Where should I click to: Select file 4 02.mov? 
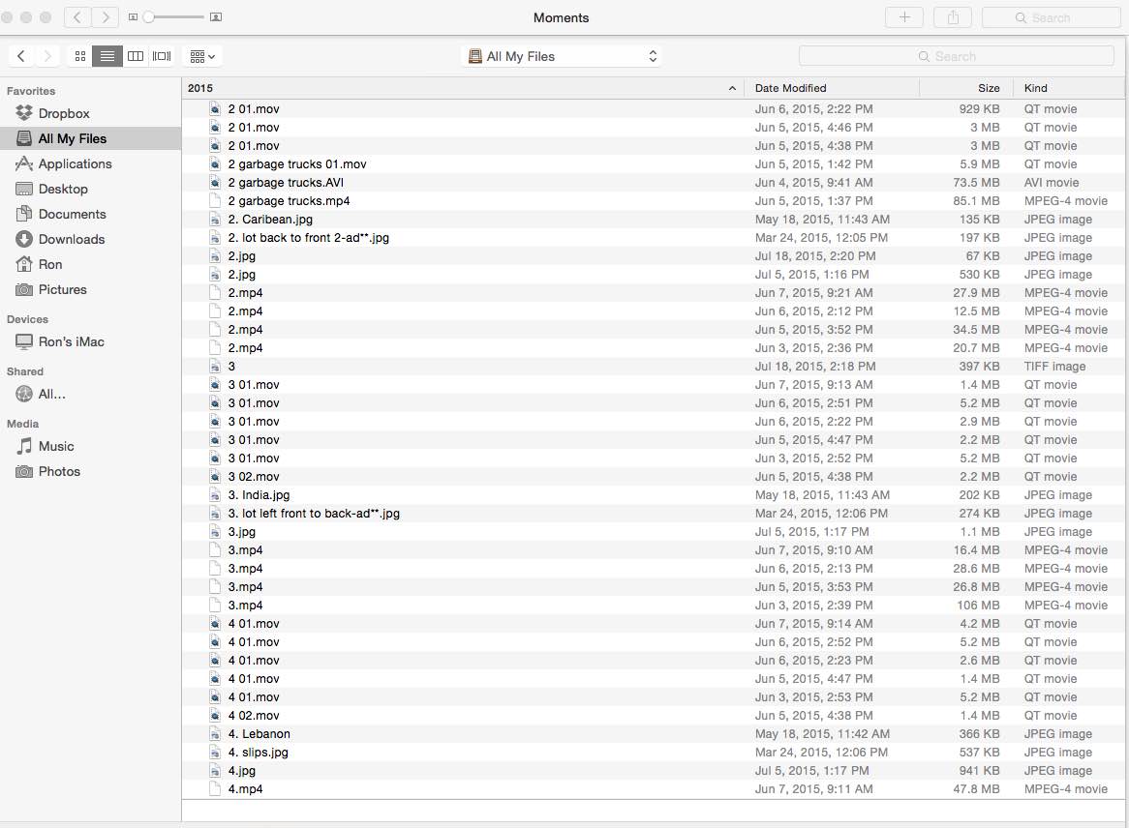(653, 716)
